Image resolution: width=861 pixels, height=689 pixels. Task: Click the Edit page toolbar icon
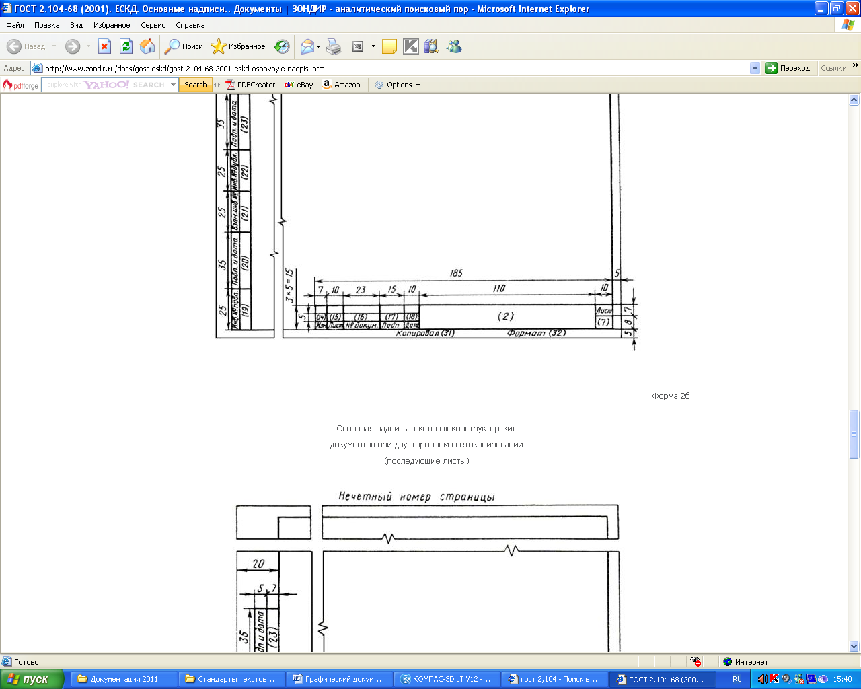pos(358,46)
